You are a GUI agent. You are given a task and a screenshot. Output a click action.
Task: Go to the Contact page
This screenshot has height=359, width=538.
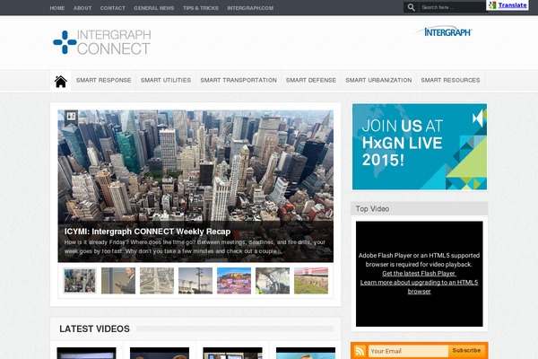pyautogui.click(x=113, y=8)
